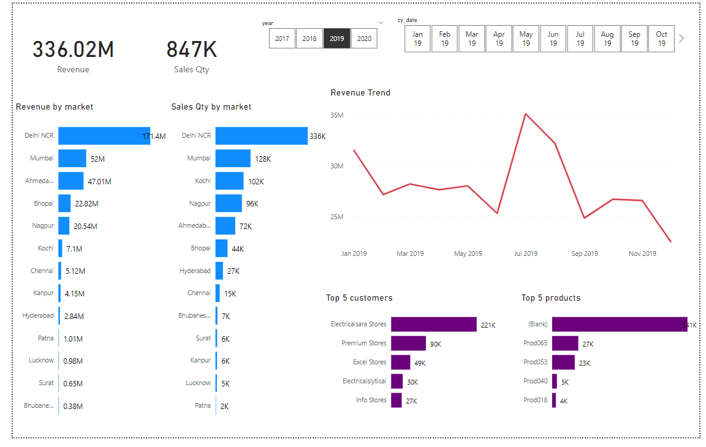Click the Delhi NCR bar in Revenue by market
This screenshot has height=447, width=706.
pyautogui.click(x=104, y=135)
